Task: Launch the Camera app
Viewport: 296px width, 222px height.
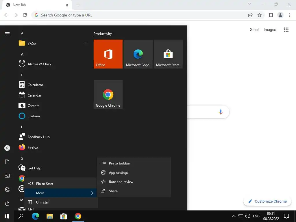Action: [x=53, y=106]
